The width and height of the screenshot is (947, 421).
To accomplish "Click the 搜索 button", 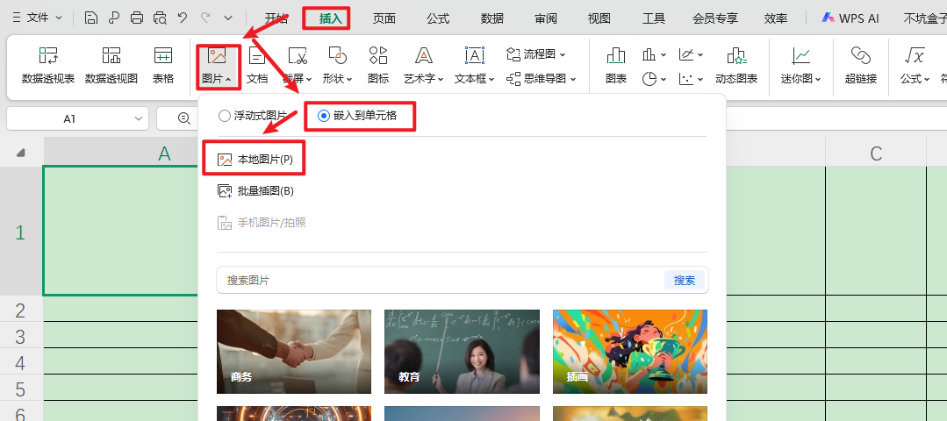I will (685, 280).
